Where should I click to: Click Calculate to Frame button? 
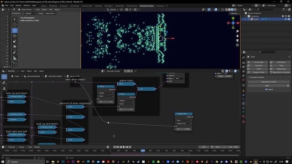pyautogui.click(x=269, y=82)
